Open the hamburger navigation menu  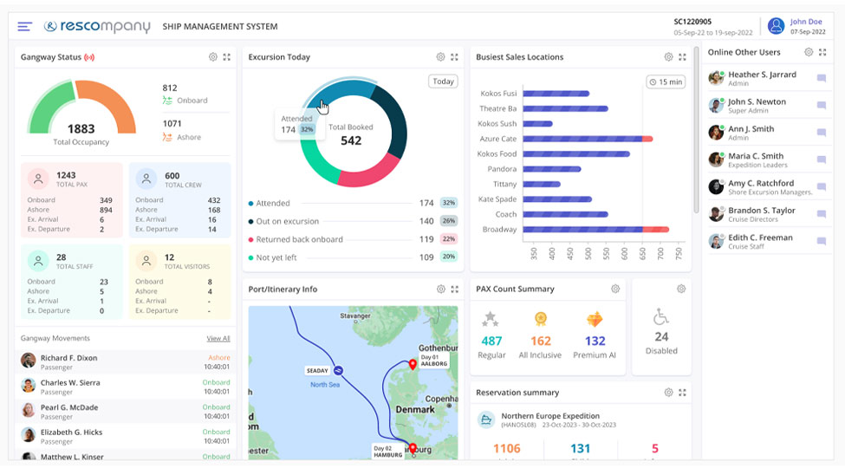tap(24, 27)
